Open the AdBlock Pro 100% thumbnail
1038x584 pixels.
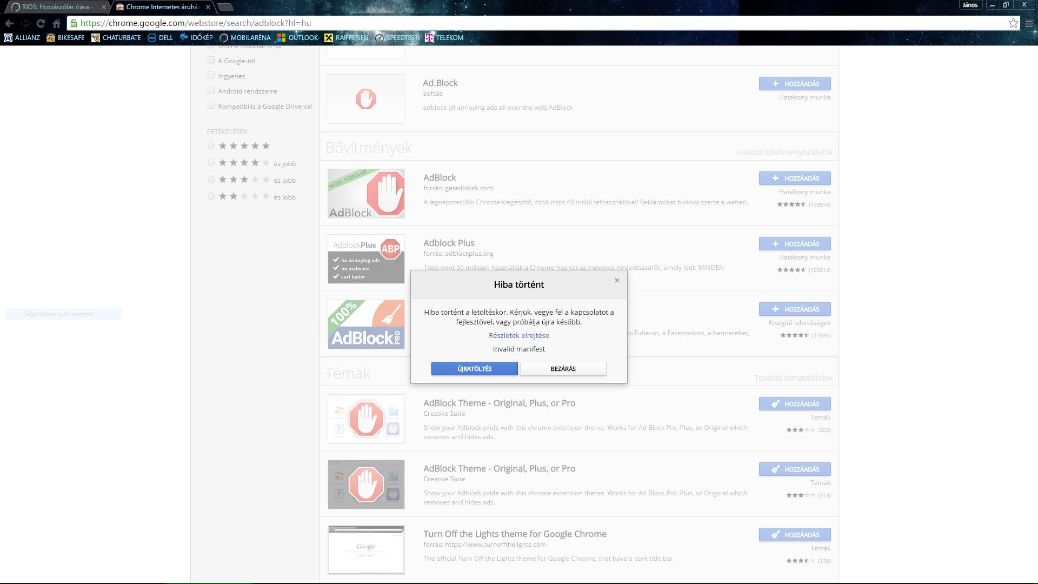(366, 324)
